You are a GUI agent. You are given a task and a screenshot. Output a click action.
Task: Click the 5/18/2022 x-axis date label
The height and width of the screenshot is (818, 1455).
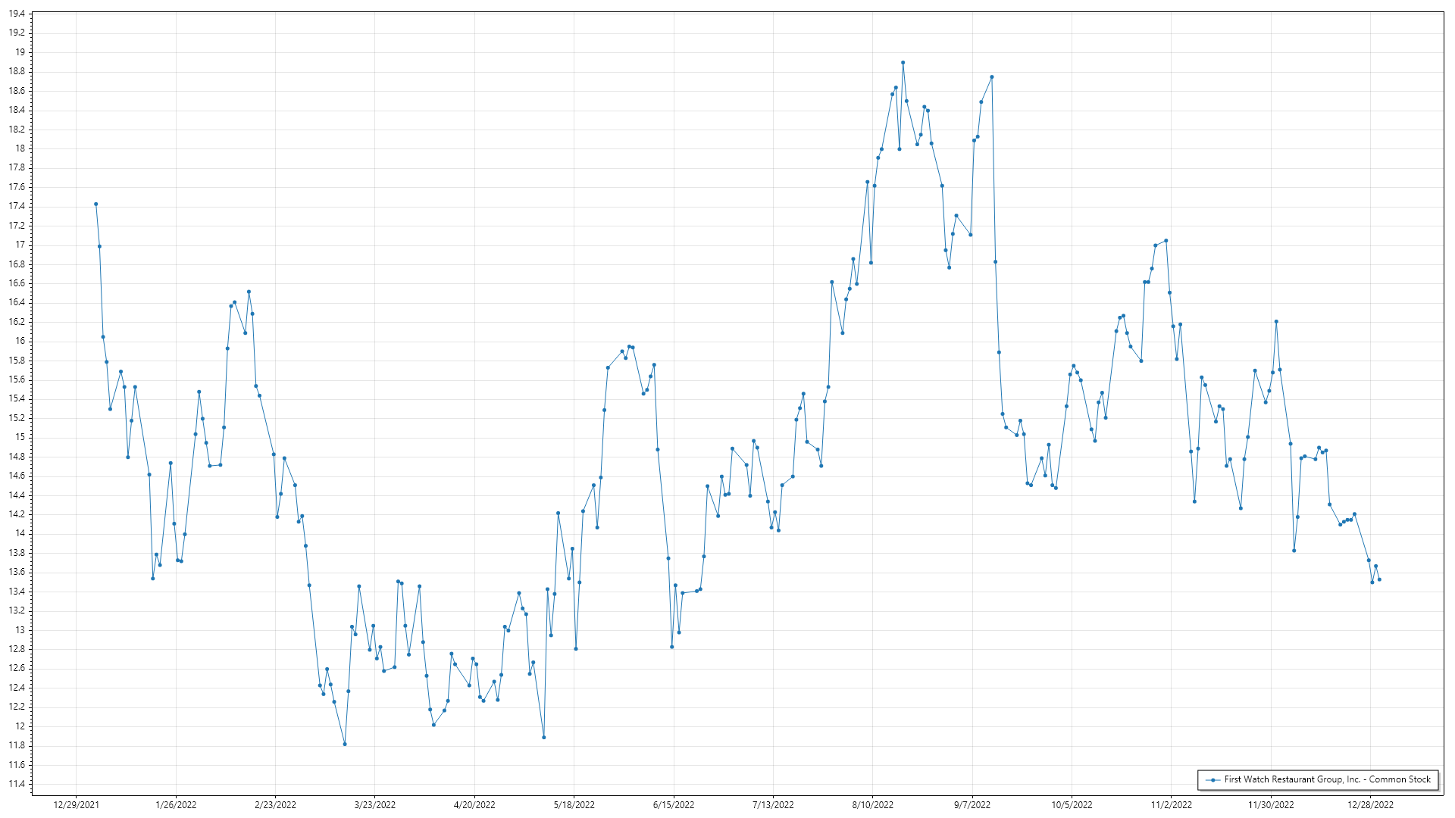pos(574,804)
